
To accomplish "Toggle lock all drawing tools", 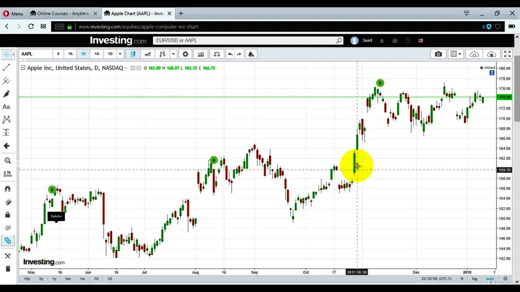I will [x=7, y=215].
